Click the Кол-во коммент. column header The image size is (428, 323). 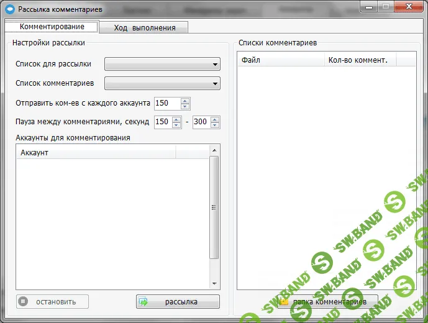(x=360, y=60)
